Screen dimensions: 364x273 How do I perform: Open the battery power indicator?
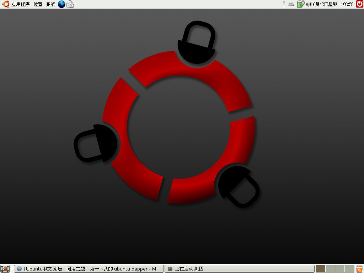pyautogui.click(x=301, y=4)
